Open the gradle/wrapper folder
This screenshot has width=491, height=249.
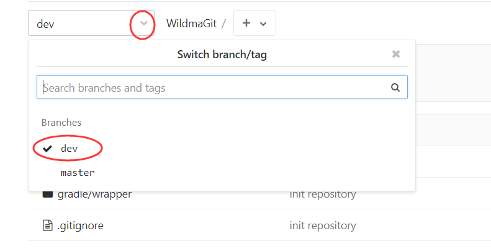coord(94,194)
